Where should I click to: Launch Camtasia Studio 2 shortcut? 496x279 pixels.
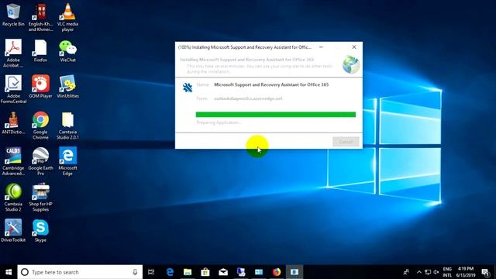13,198
